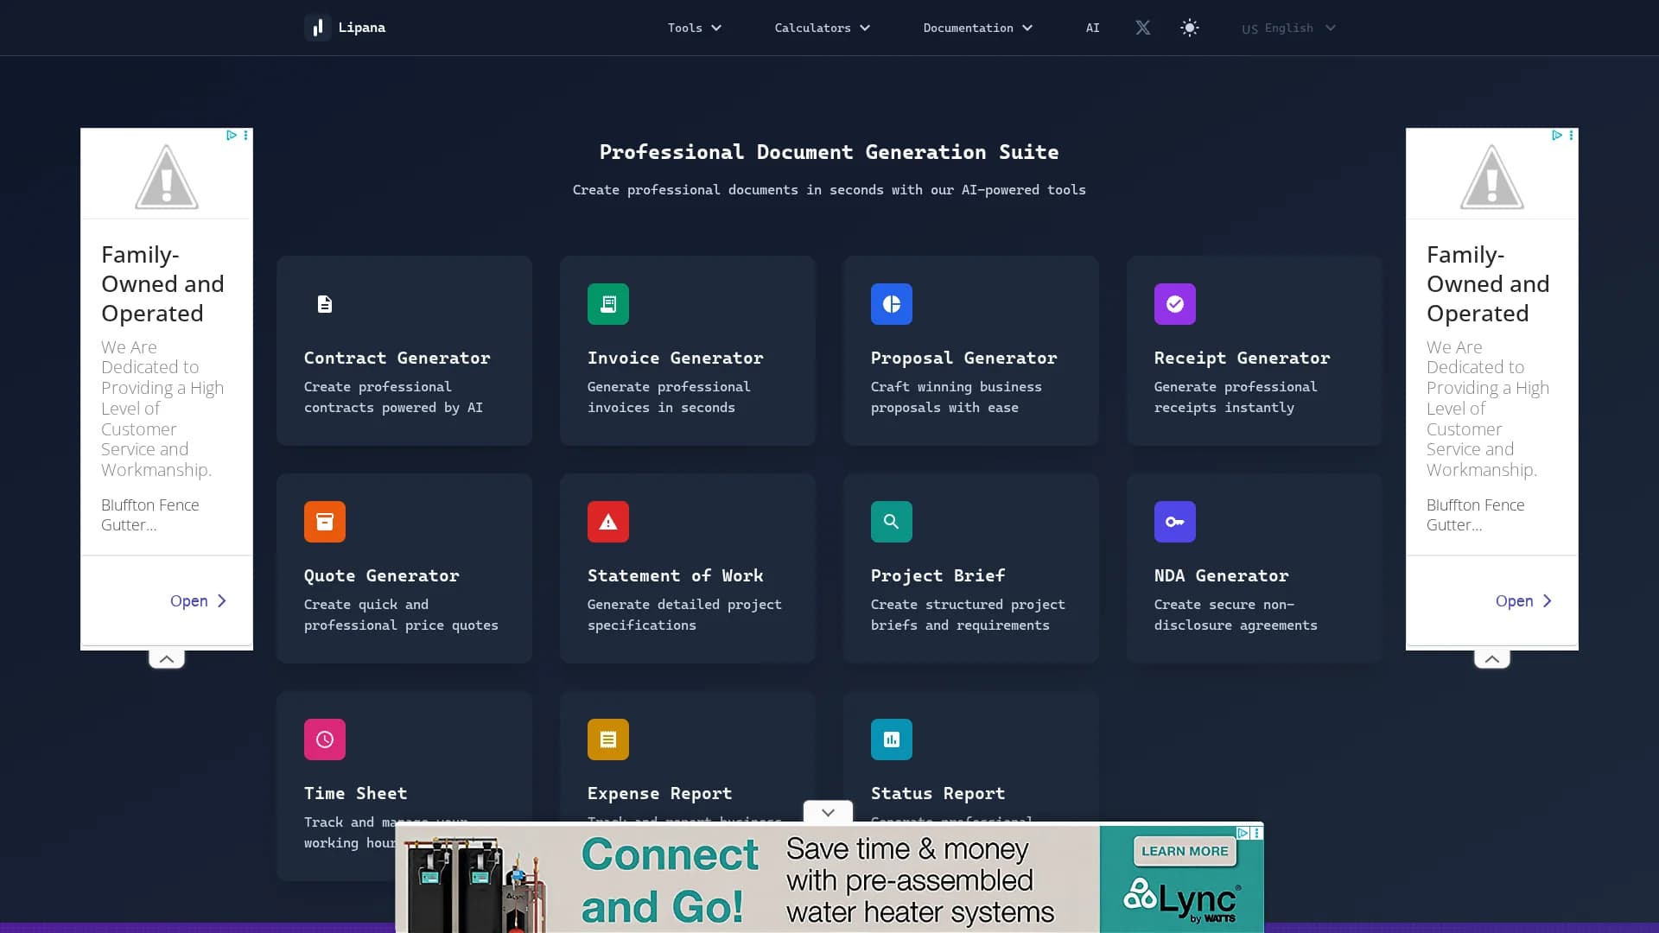Click the purple Receipt Generator check icon
Screen dimensions: 1659x933
(1175, 304)
